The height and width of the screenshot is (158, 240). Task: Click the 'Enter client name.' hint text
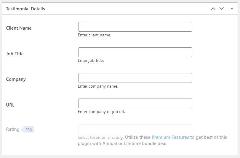95,35
